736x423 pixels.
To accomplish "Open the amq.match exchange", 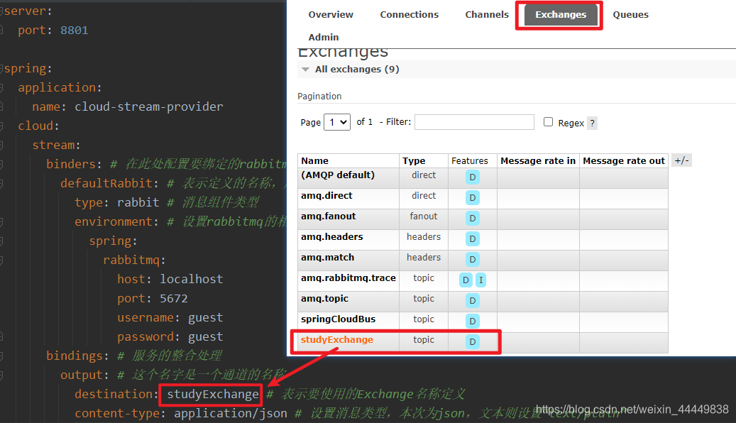I will click(328, 258).
